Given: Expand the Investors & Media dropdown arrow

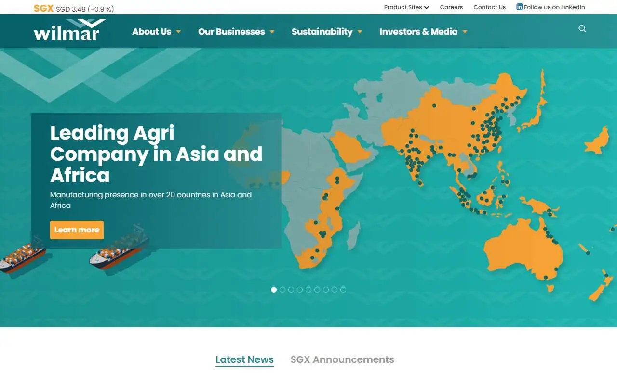Looking at the screenshot, I should tap(465, 32).
